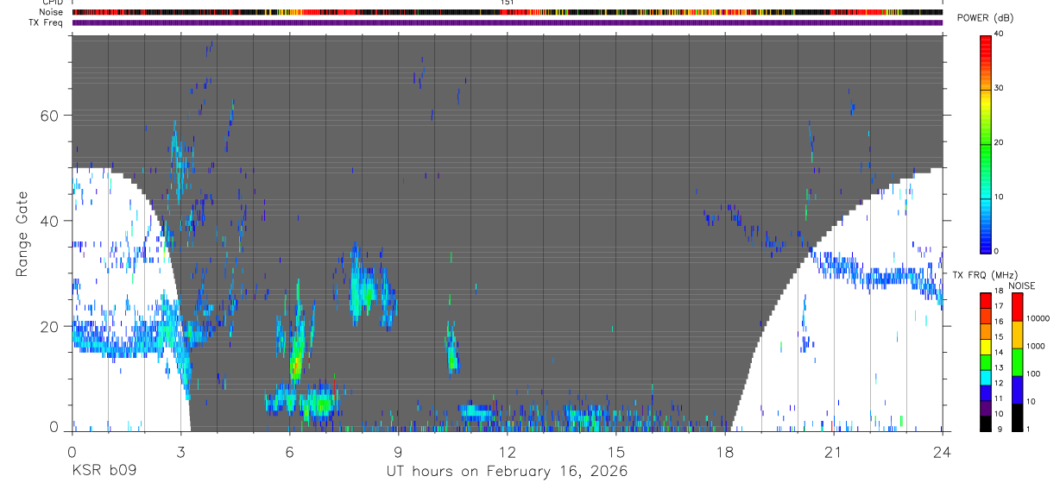Click the 'Range Gate' y-axis label

tap(22, 234)
